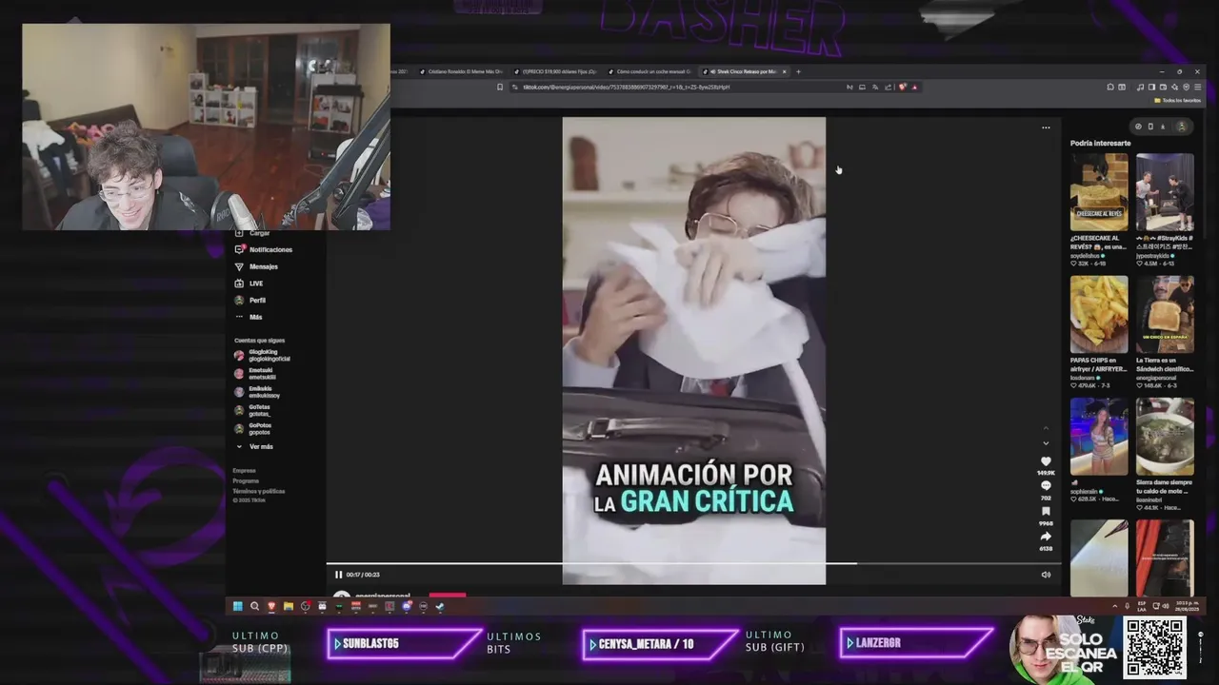The image size is (1219, 685).
Task: Open Windows taskbar search
Action: [x=254, y=606]
